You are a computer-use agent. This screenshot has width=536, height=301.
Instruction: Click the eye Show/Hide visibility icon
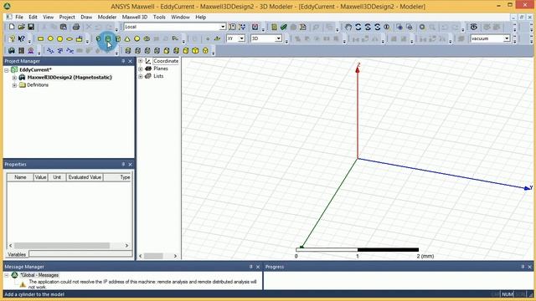[x=474, y=27]
